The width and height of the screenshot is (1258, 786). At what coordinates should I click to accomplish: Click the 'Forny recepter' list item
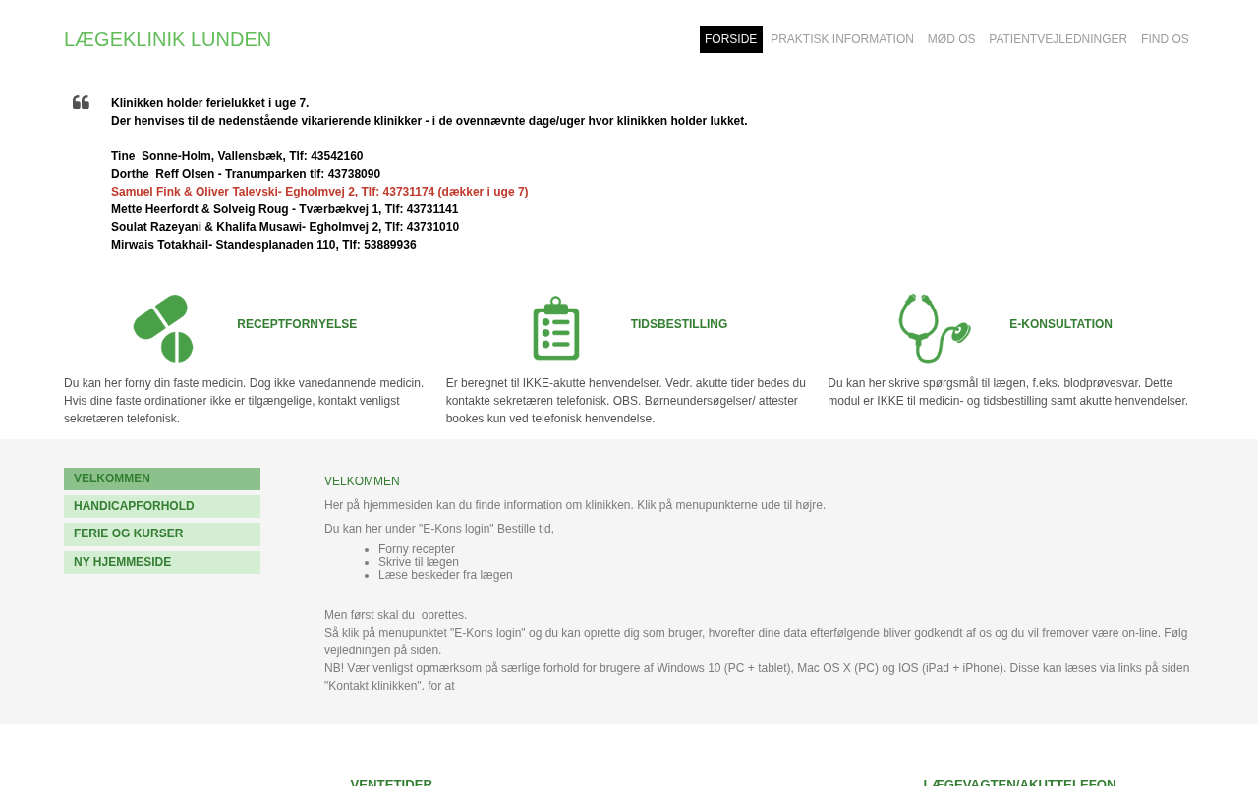tap(417, 549)
